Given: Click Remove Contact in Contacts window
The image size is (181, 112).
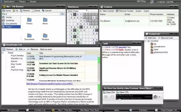Looking at the screenshot, I should coord(125,11).
